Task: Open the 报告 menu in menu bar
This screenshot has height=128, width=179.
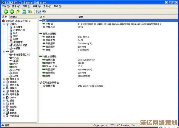Action: pos(26,6)
